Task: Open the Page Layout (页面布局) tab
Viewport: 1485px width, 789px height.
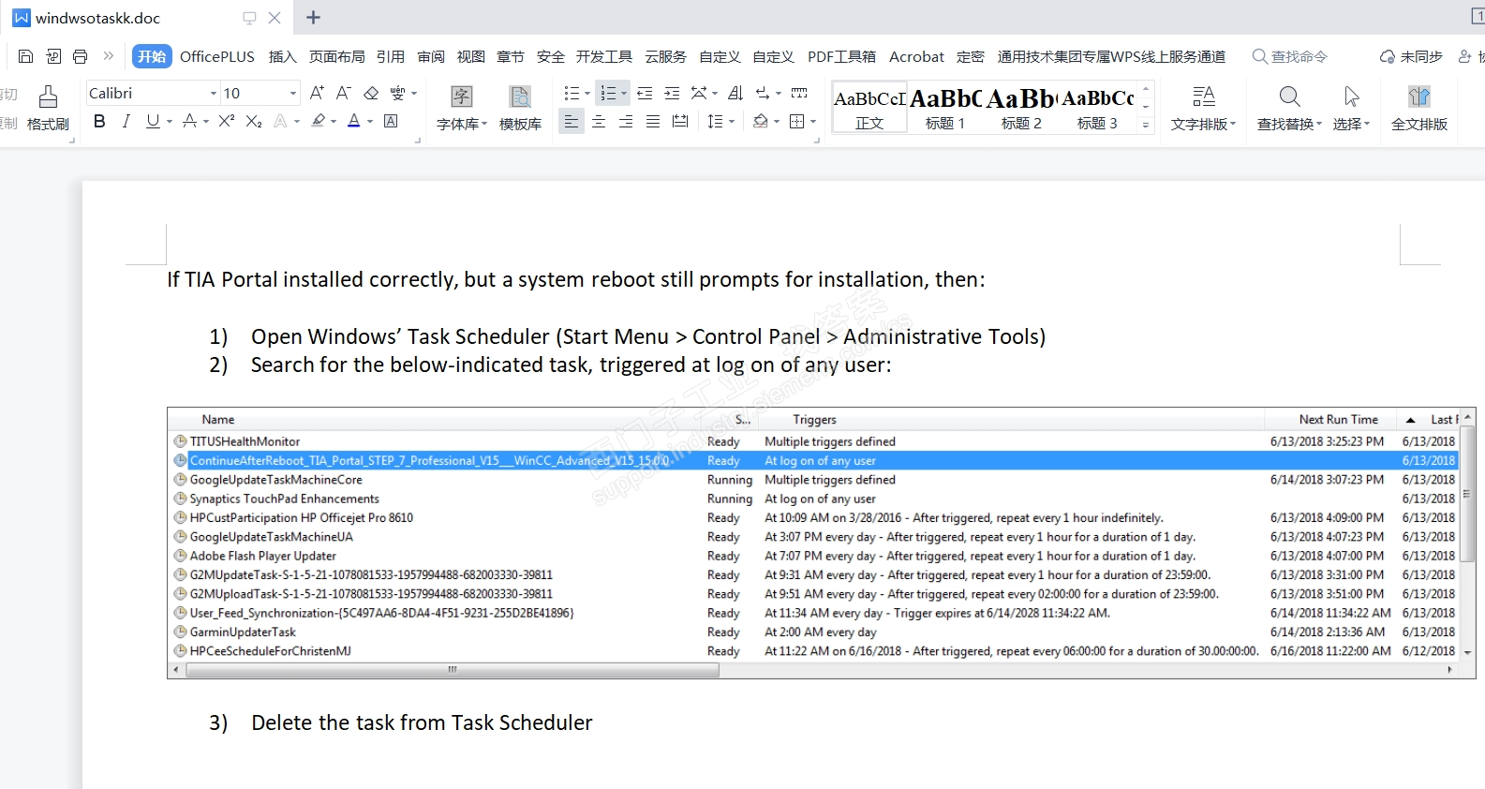Action: point(337,56)
